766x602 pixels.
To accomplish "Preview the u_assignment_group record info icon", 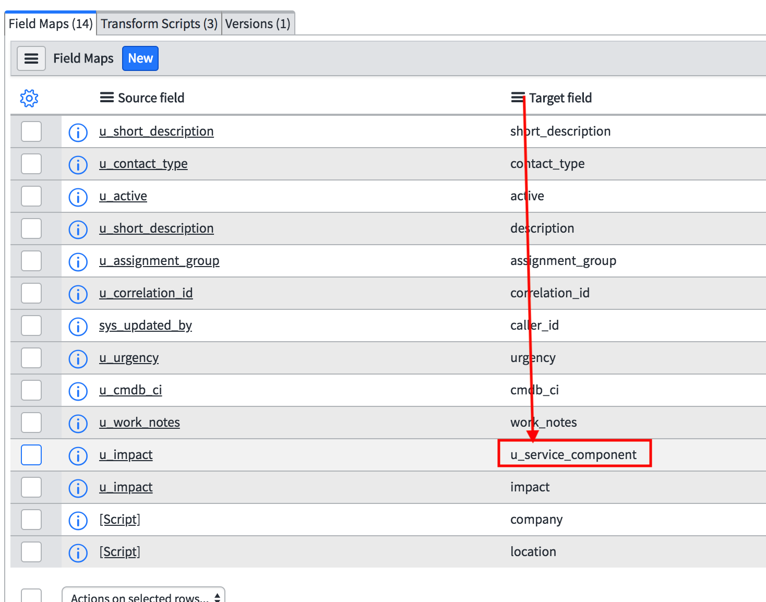I will point(78,262).
